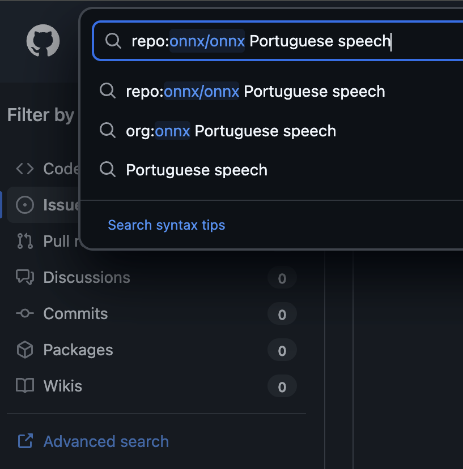Screen dimensions: 463x469
Task: Click the Issues filter circle icon
Action: (25, 205)
